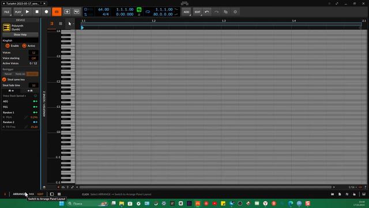The image size is (369, 208).
Task: Switch to EDIT panel layout
Action: (x=40, y=194)
